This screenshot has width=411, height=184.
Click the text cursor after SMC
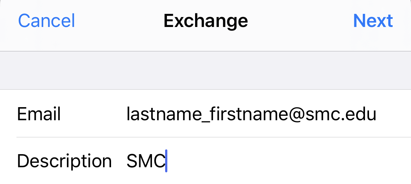166,161
